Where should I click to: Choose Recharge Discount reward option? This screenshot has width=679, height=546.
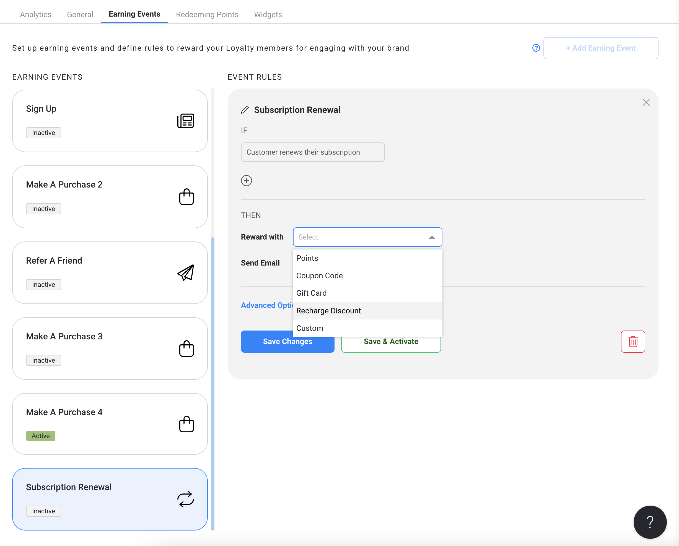367,311
